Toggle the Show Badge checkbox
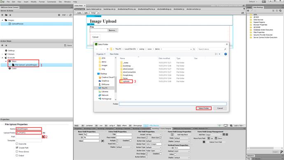 pyautogui.click(x=147, y=154)
